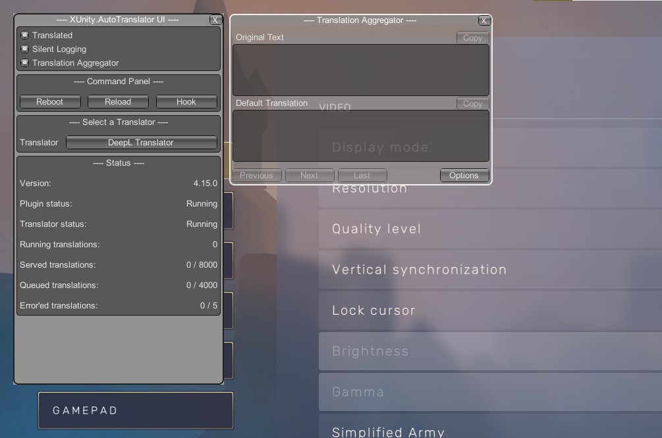The image size is (662, 438).
Task: Click in the Default Translation box
Action: click(x=361, y=135)
